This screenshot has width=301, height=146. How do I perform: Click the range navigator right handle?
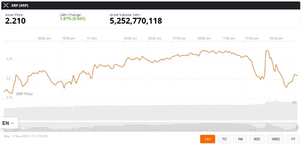pos(297,127)
